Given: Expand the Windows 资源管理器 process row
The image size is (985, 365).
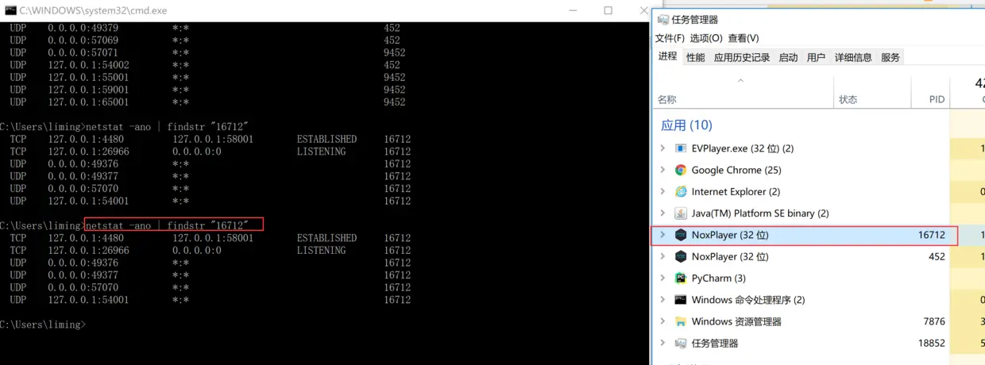Looking at the screenshot, I should (x=662, y=321).
